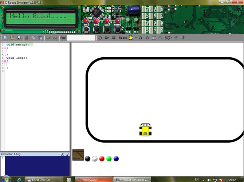Cut the selection with the scissors icon
244x182 pixels.
[27, 38]
